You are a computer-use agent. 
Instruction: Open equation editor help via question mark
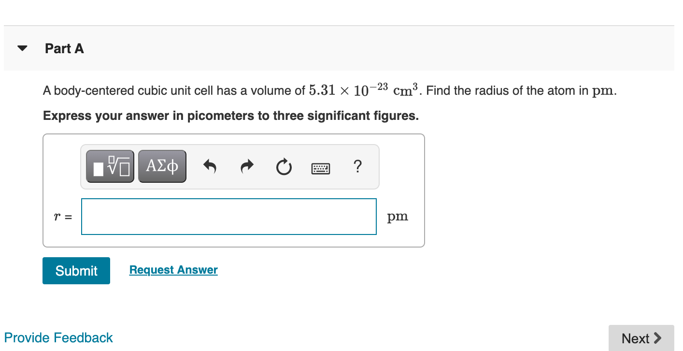[357, 167]
